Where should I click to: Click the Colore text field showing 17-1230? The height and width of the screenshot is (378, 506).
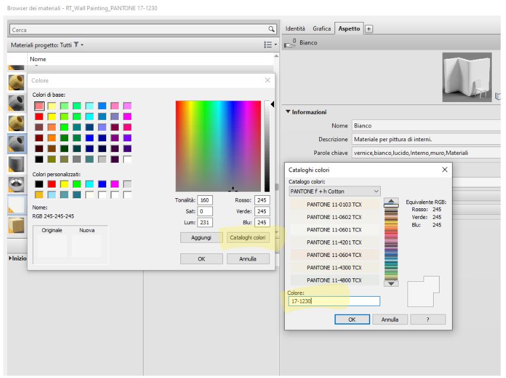(335, 301)
